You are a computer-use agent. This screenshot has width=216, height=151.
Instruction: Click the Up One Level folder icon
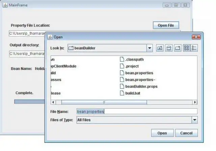tap(160, 48)
